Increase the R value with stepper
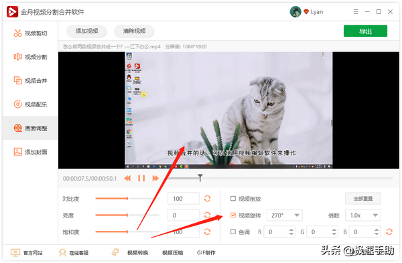Viewport: 402px width, 263px height. coord(291,230)
